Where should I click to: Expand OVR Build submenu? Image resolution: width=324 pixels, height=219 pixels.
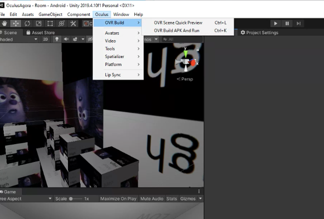click(x=118, y=22)
